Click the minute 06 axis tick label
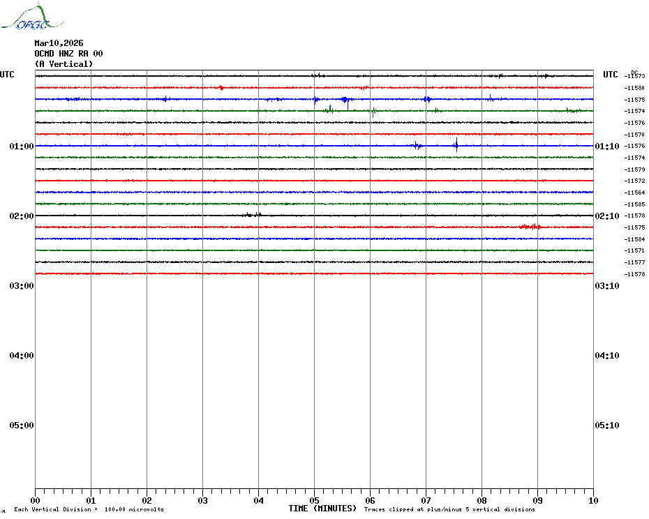Screen dimensions: 649x519 click(371, 500)
